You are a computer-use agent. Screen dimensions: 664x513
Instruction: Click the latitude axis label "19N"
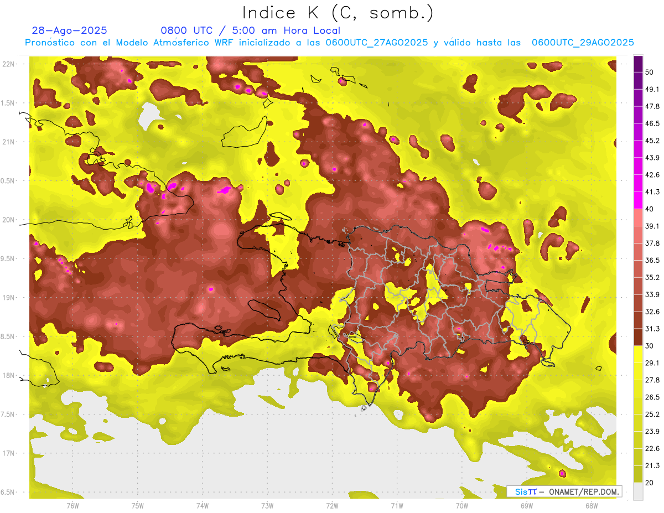click(x=8, y=297)
